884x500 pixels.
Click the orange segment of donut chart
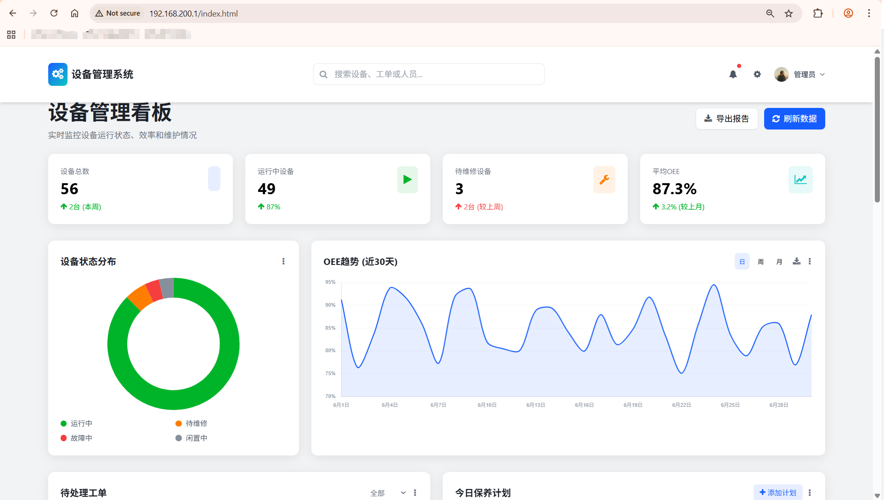point(140,298)
